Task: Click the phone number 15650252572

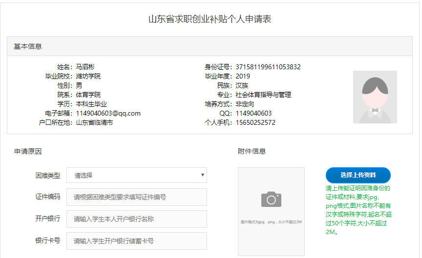Action: point(255,123)
